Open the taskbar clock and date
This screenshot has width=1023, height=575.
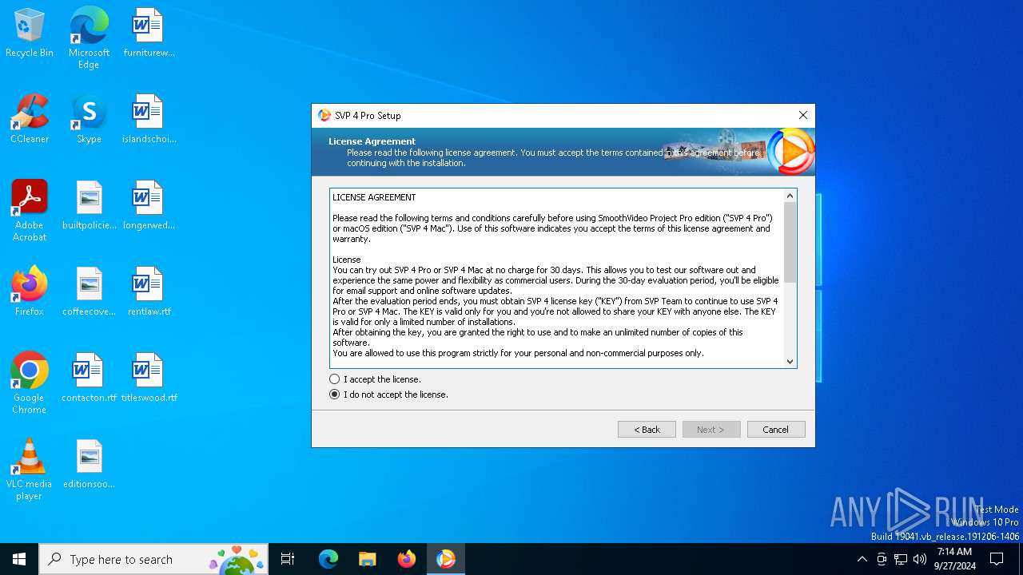pyautogui.click(x=955, y=559)
